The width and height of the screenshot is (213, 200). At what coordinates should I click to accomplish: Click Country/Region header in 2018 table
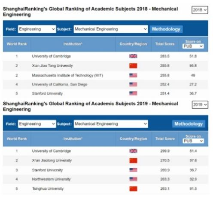coord(133,44)
